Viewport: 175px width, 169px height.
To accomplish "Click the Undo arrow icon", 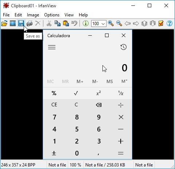I will [x=74, y=23].
